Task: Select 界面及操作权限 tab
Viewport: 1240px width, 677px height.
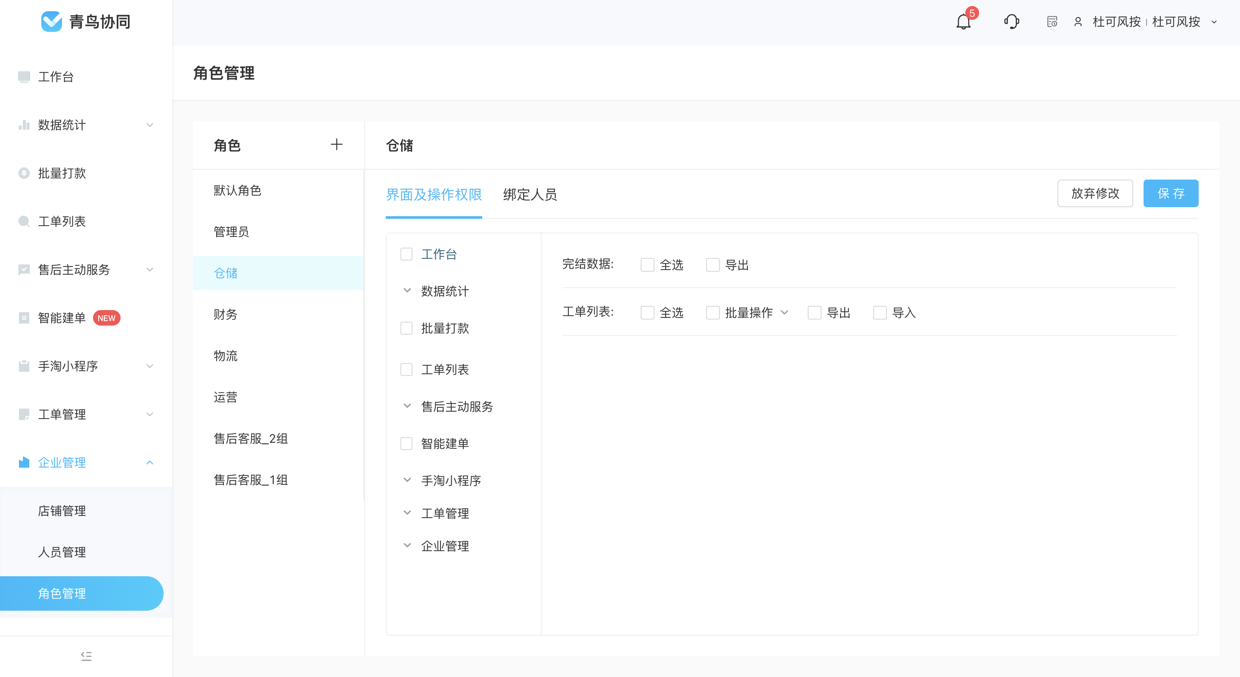Action: (x=434, y=194)
